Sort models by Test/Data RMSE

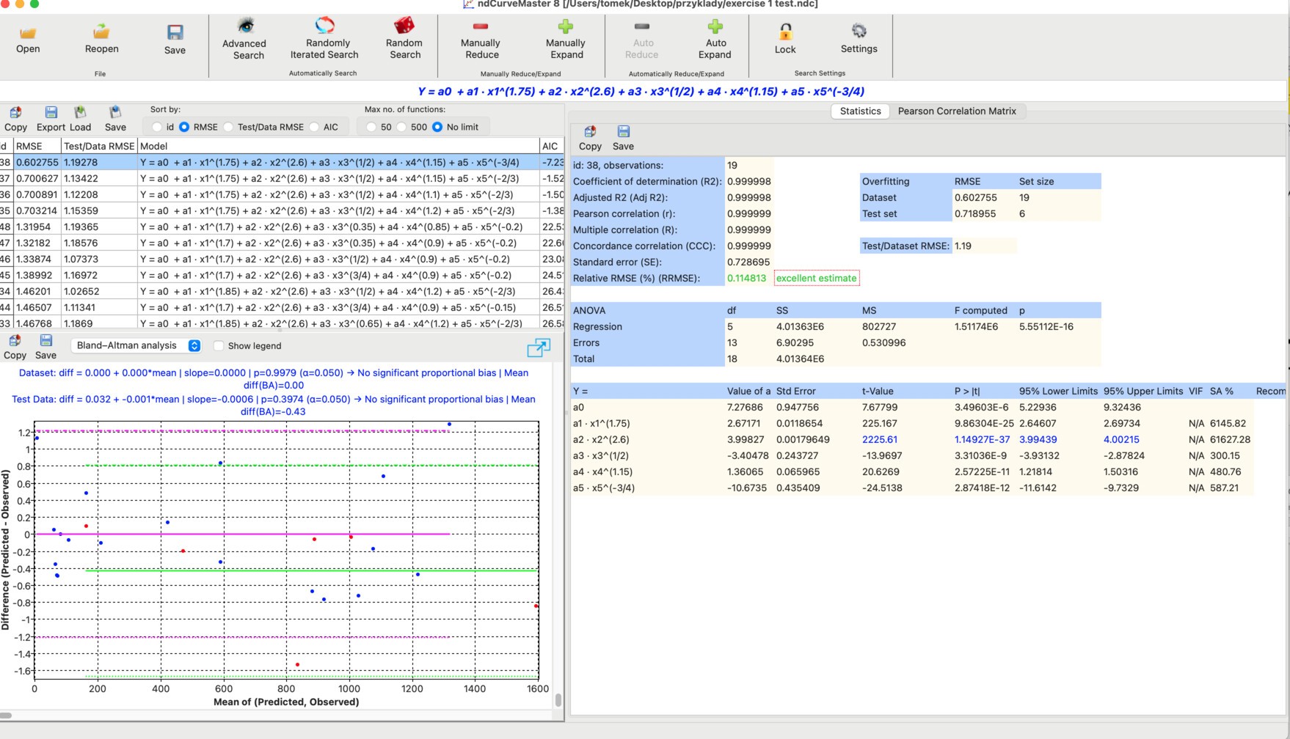tap(229, 128)
